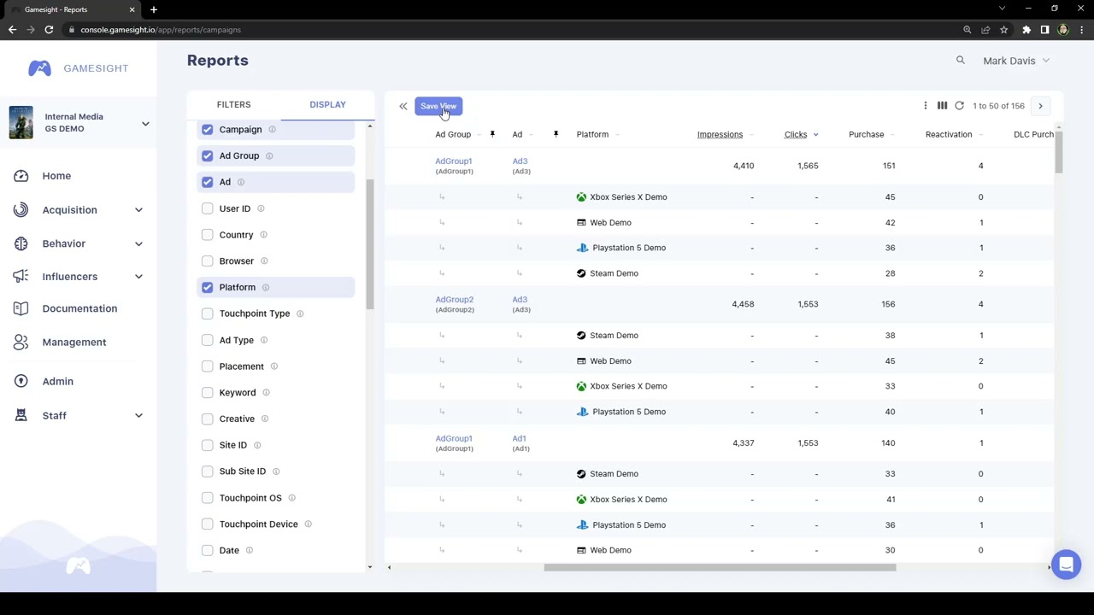Expand the Acquisition menu chevron
Image resolution: width=1094 pixels, height=615 pixels.
pos(138,210)
